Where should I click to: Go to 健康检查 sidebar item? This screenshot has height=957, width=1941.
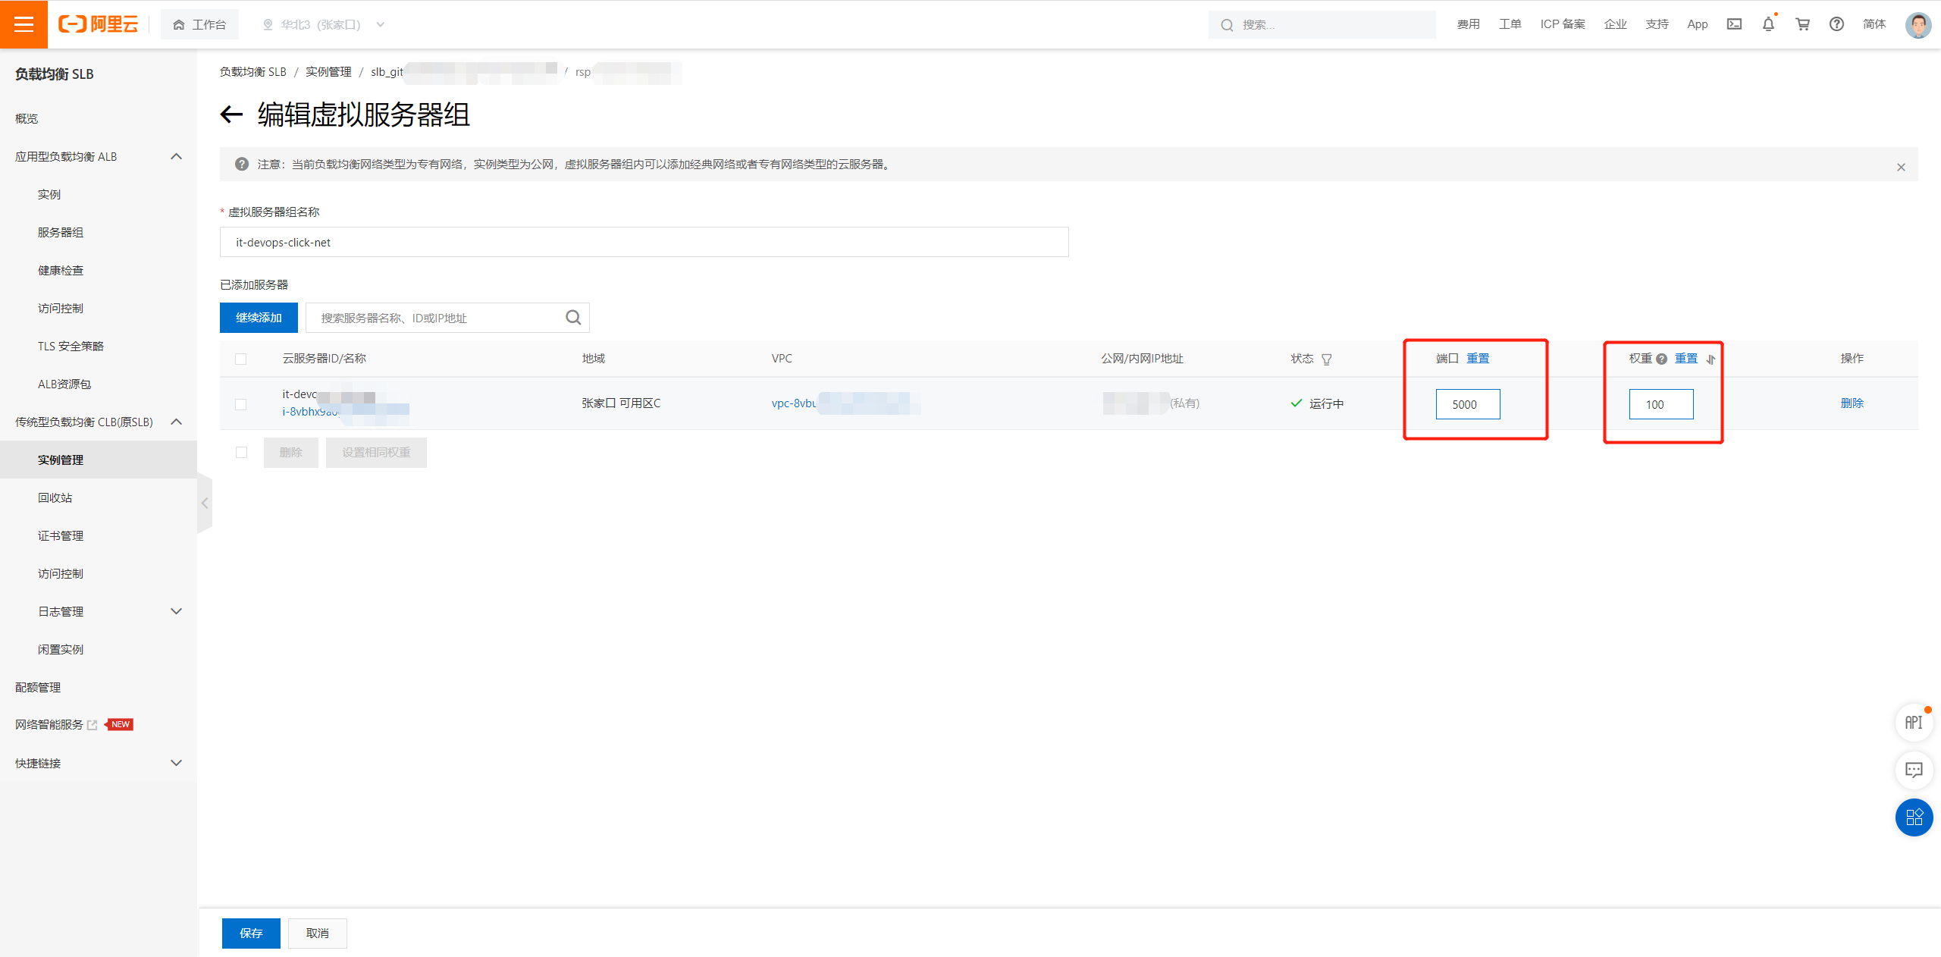coord(61,271)
